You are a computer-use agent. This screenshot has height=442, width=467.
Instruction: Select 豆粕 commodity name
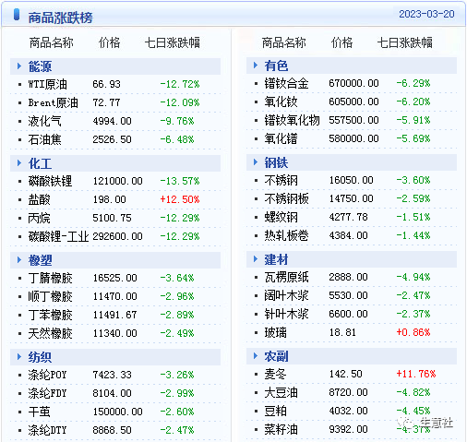pos(275,411)
